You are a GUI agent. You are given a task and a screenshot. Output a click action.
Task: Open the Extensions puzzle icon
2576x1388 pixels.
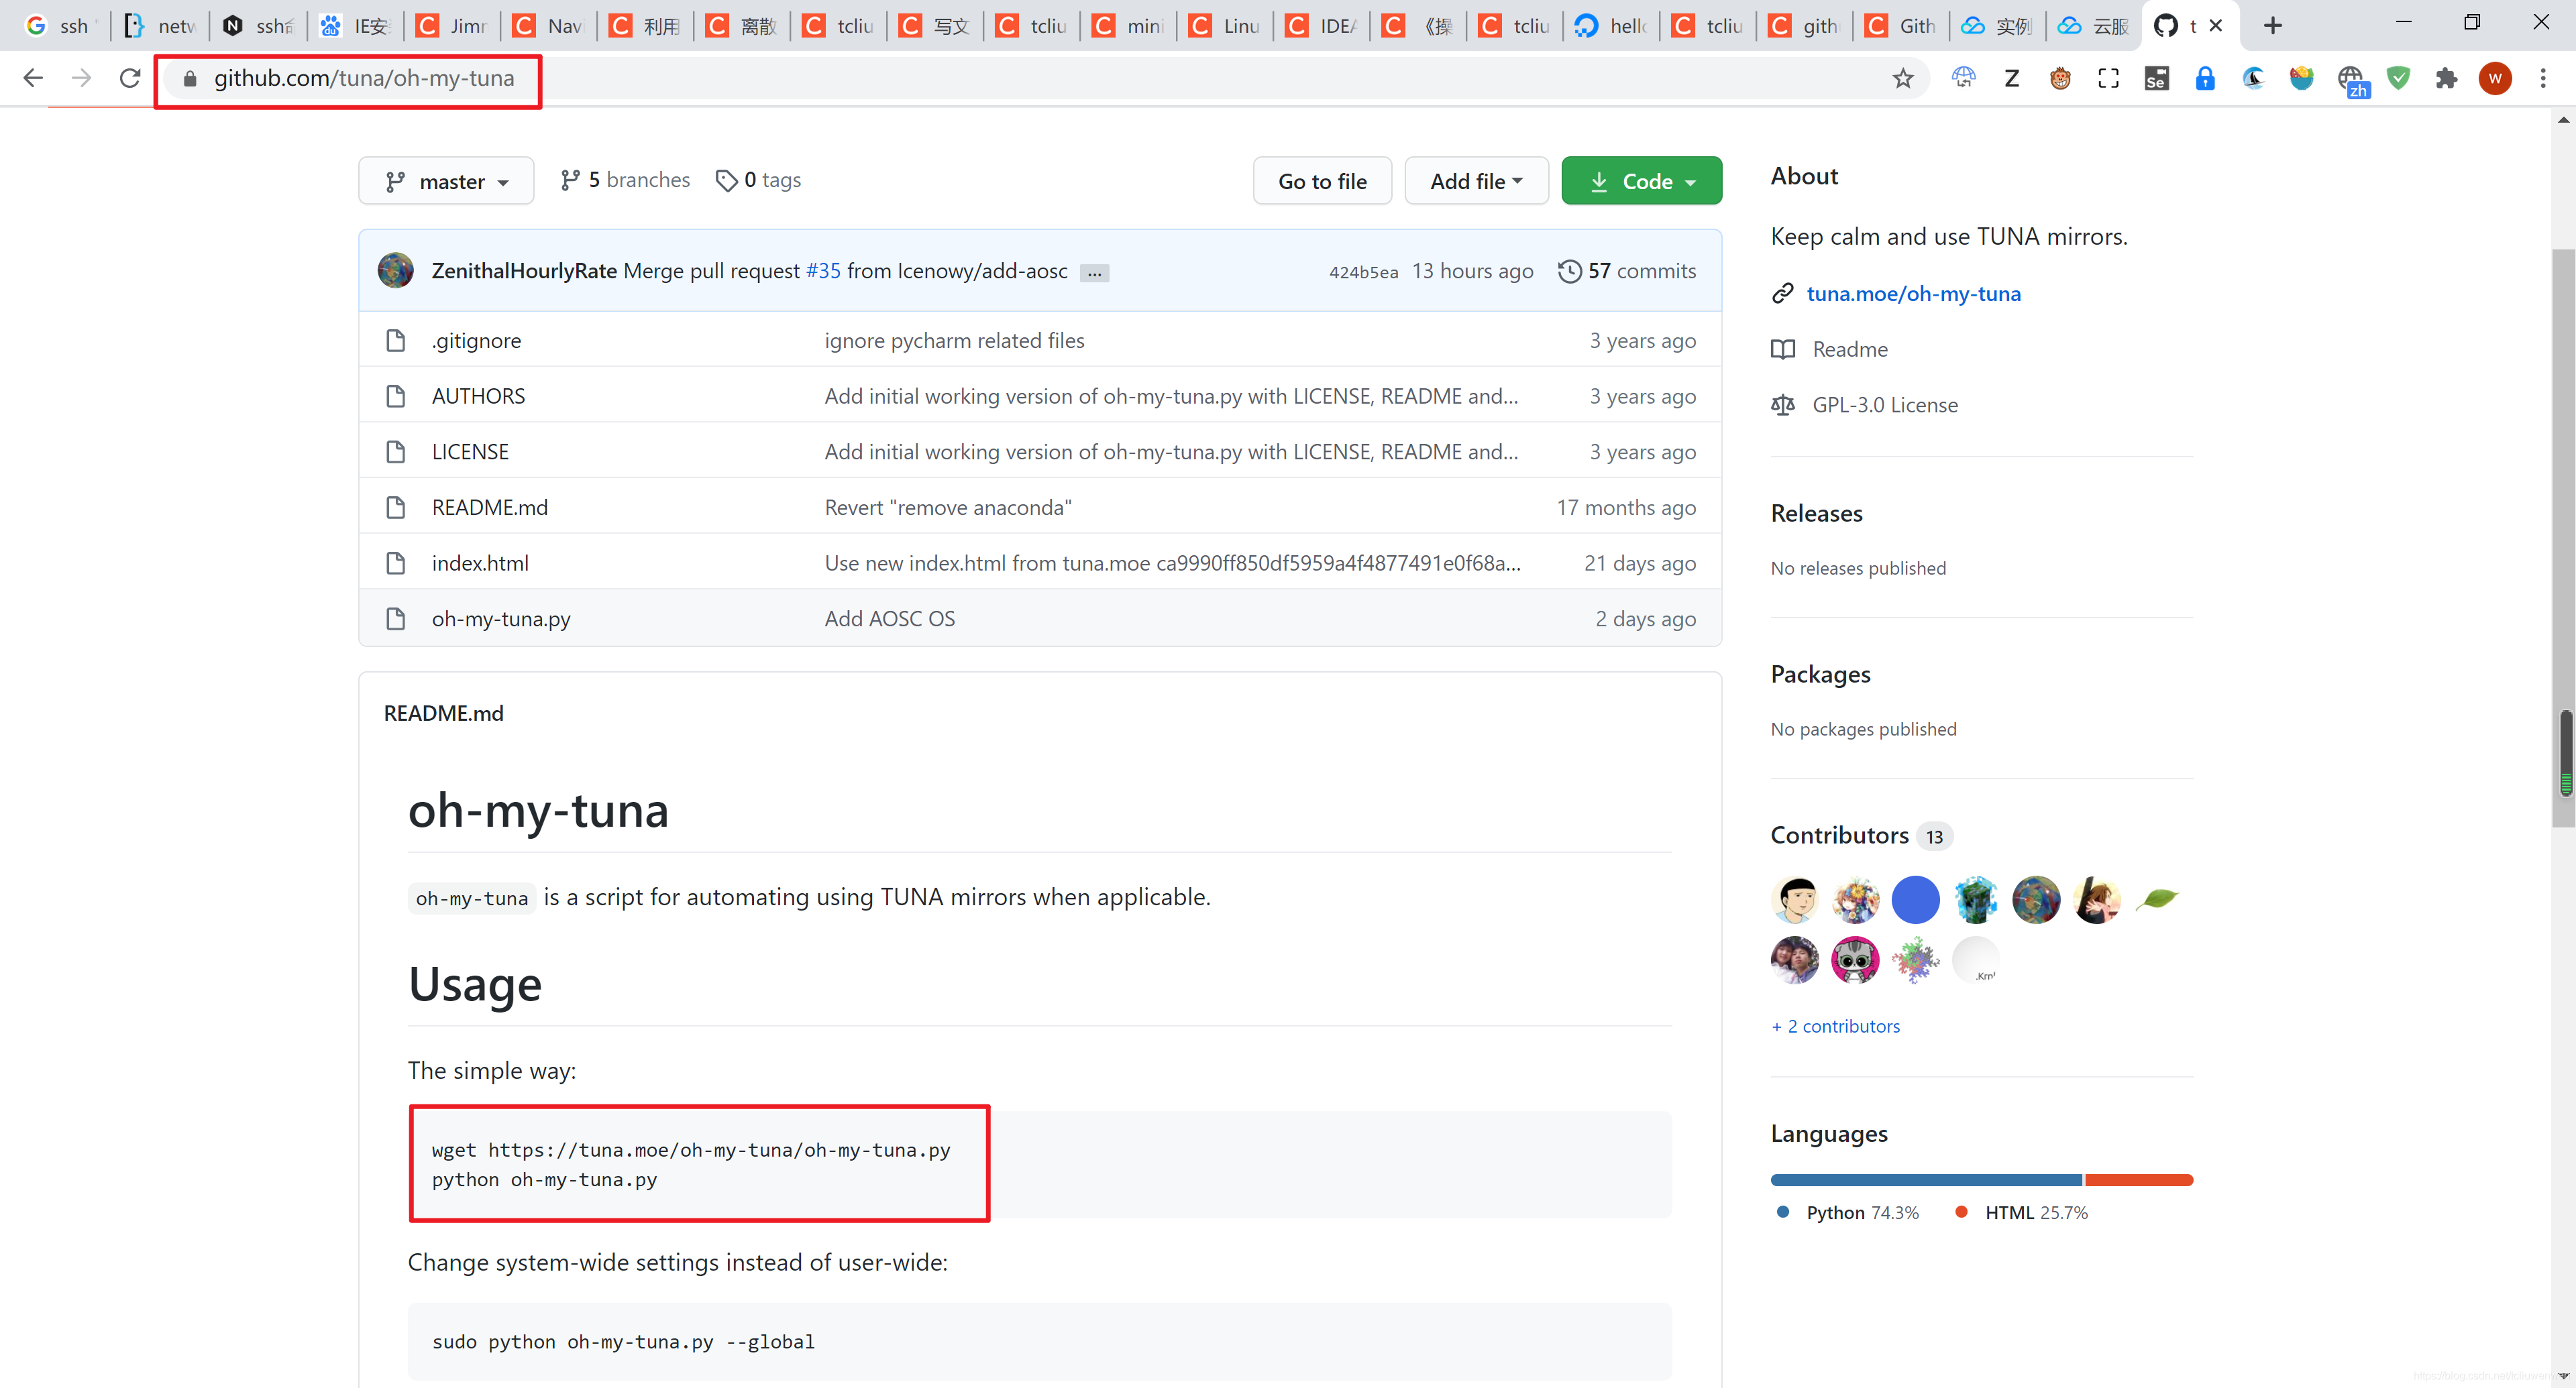pyautogui.click(x=2446, y=78)
